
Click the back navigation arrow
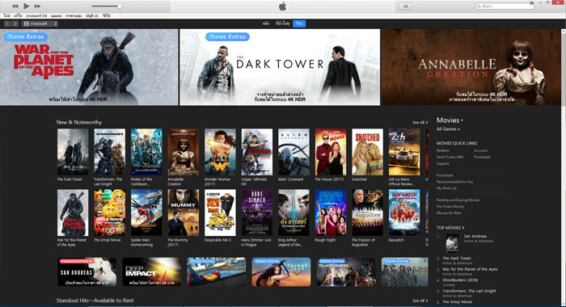pyautogui.click(x=7, y=23)
